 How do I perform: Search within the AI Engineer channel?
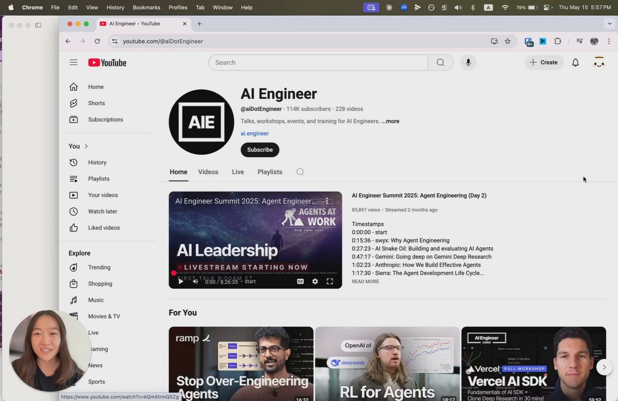coord(300,172)
